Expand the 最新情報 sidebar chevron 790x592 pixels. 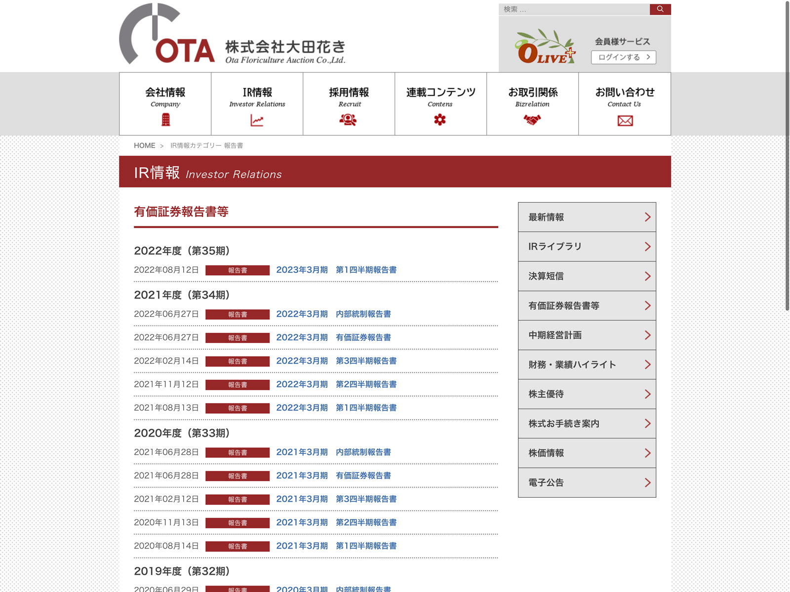[x=647, y=217]
